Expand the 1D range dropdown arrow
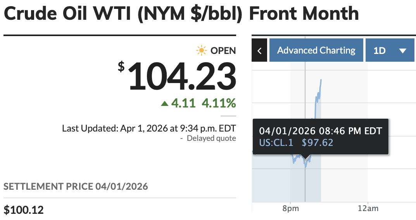The width and height of the screenshot is (416, 220). pos(402,50)
